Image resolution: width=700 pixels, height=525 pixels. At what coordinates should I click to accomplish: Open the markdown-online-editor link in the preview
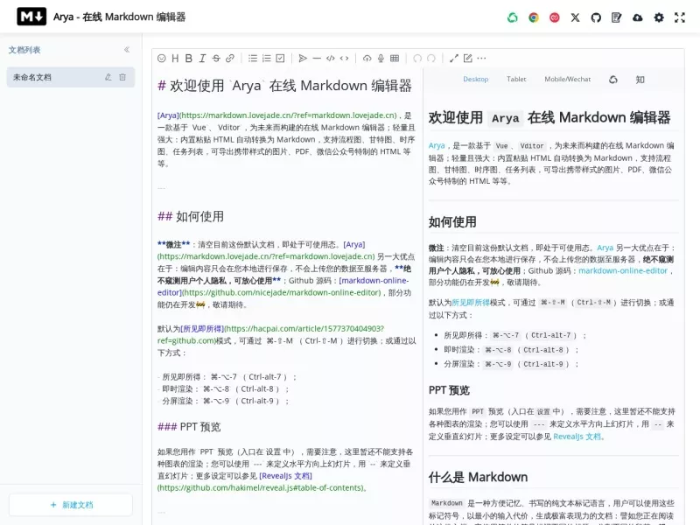(x=623, y=270)
